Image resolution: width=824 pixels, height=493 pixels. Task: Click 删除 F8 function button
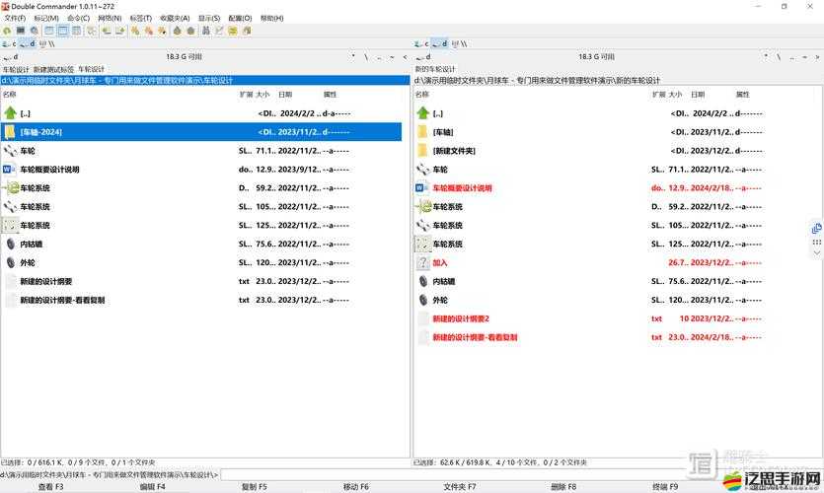563,487
